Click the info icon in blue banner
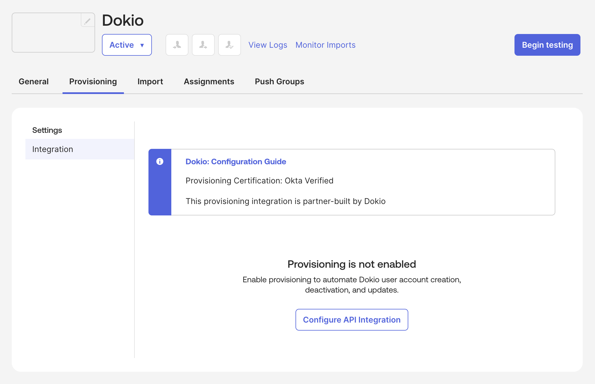This screenshot has height=384, width=595. [x=160, y=162]
